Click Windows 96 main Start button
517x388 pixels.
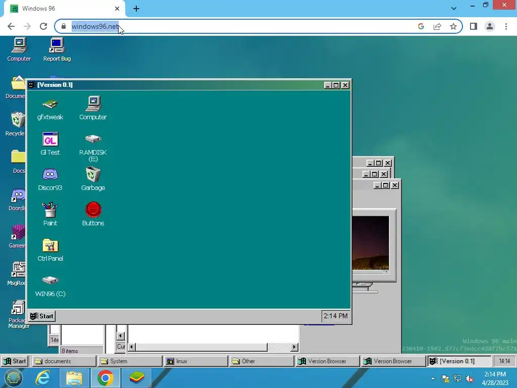pyautogui.click(x=15, y=361)
